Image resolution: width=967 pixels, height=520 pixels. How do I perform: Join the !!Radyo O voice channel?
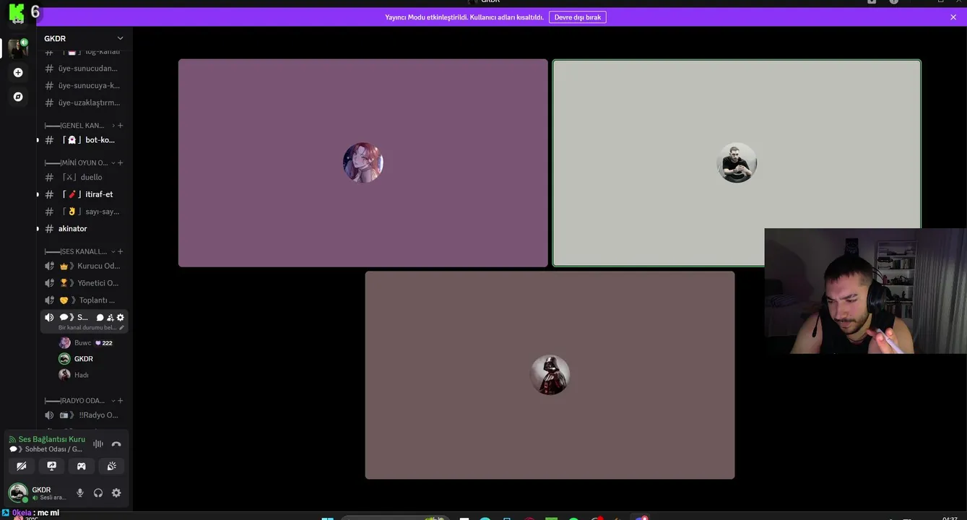point(84,415)
